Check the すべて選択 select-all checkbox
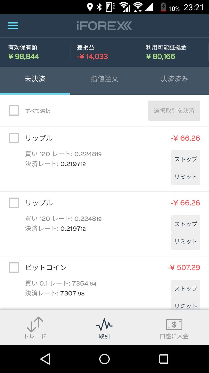This screenshot has height=373, width=209. [x=14, y=110]
